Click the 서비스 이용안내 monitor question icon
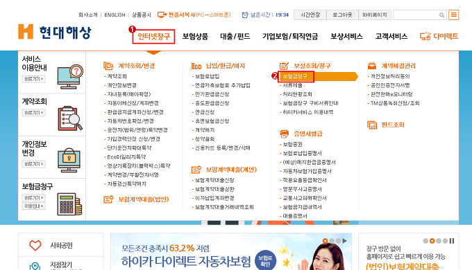Image resolution: width=472 pixels, height=270 pixels. pyautogui.click(x=70, y=77)
